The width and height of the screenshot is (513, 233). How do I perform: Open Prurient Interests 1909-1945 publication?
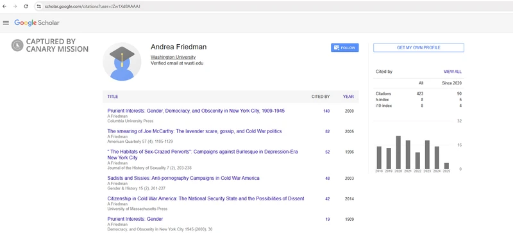(196, 111)
